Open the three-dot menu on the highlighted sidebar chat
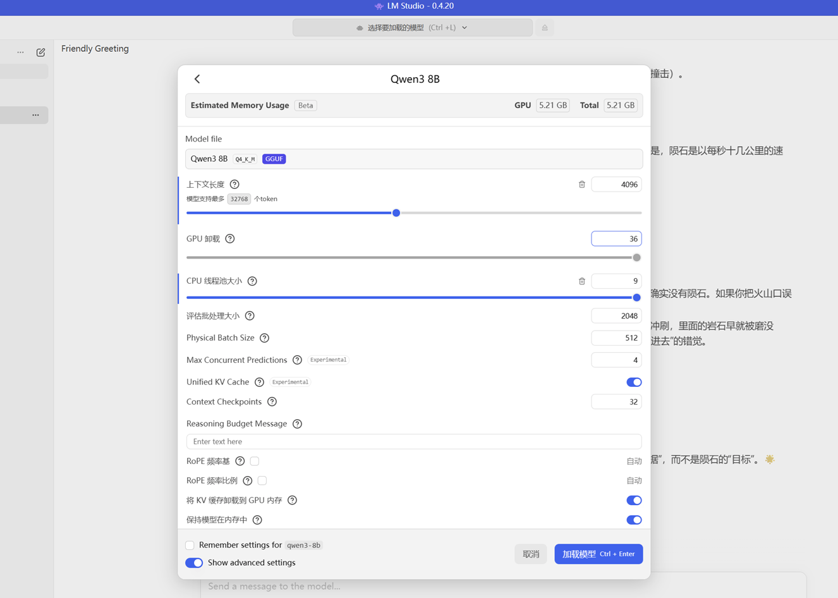The width and height of the screenshot is (838, 598). [35, 115]
